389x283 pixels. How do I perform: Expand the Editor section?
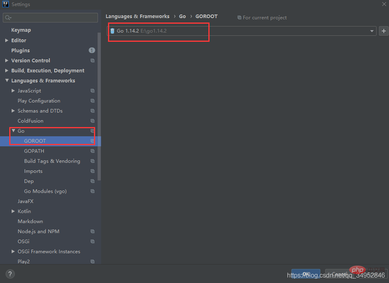pyautogui.click(x=7, y=40)
